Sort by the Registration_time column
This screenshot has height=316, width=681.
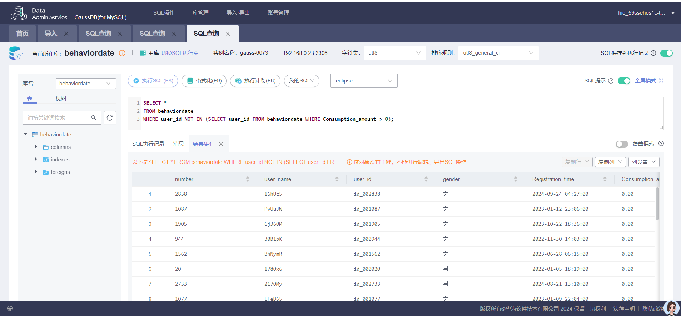[x=605, y=179]
